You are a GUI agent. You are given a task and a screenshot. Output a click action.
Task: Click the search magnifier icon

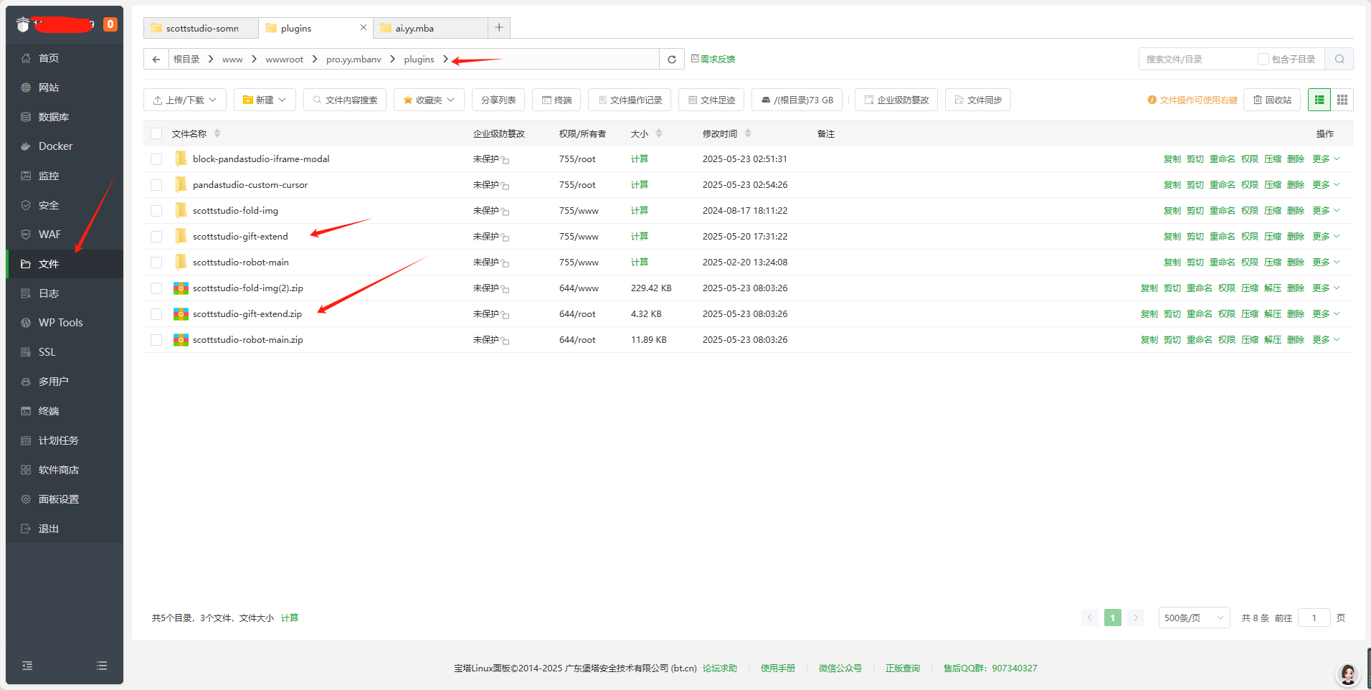coord(1339,60)
